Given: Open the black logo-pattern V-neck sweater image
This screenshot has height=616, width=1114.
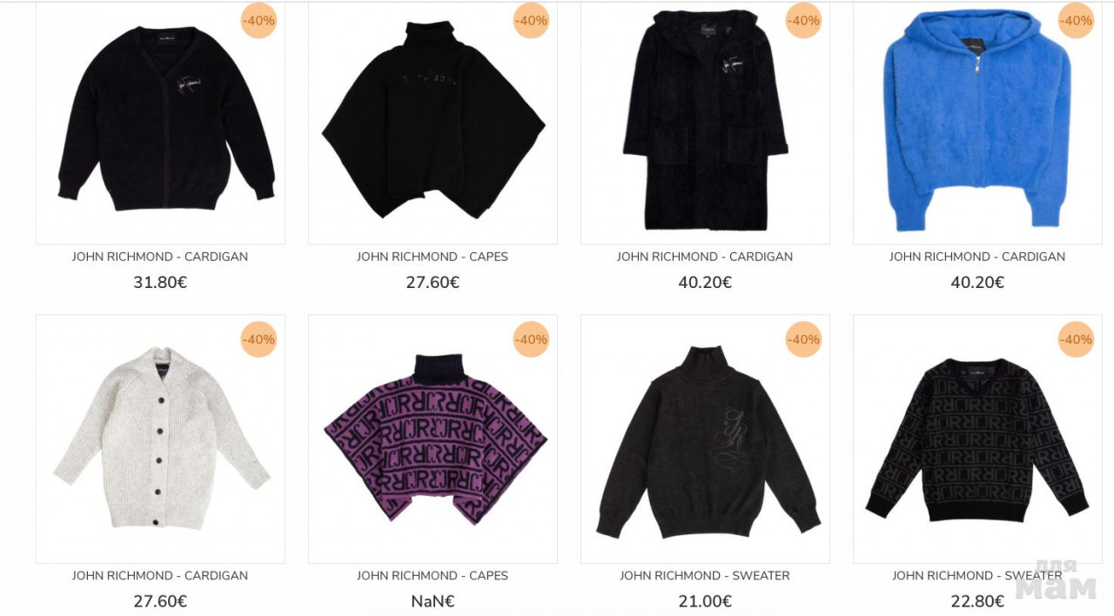Looking at the screenshot, I should pyautogui.click(x=977, y=439).
